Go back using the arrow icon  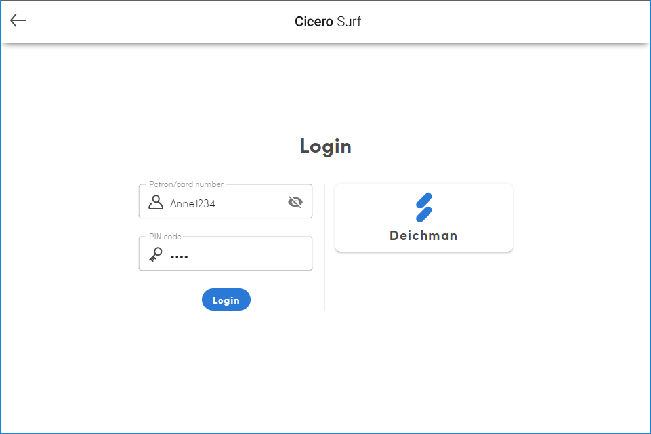[x=18, y=20]
